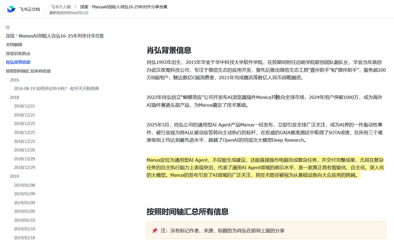The height and width of the screenshot is (242, 394).
Task: Open the 2018/12/26 outline entry
Action: click(x=24, y=150)
